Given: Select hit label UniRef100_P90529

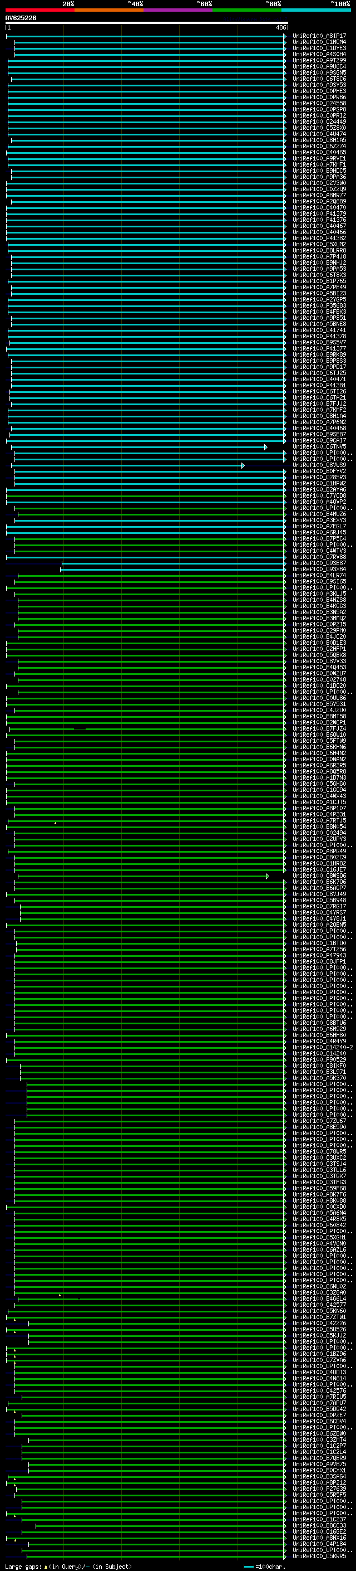Looking at the screenshot, I should pyautogui.click(x=319, y=1060).
